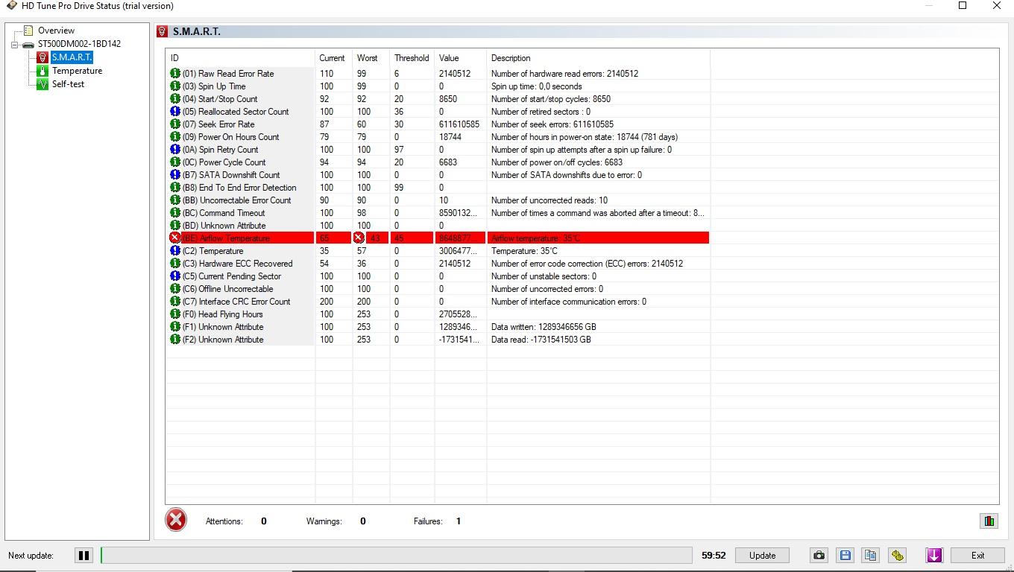
Task: Click the Failures count label
Action: coord(428,521)
